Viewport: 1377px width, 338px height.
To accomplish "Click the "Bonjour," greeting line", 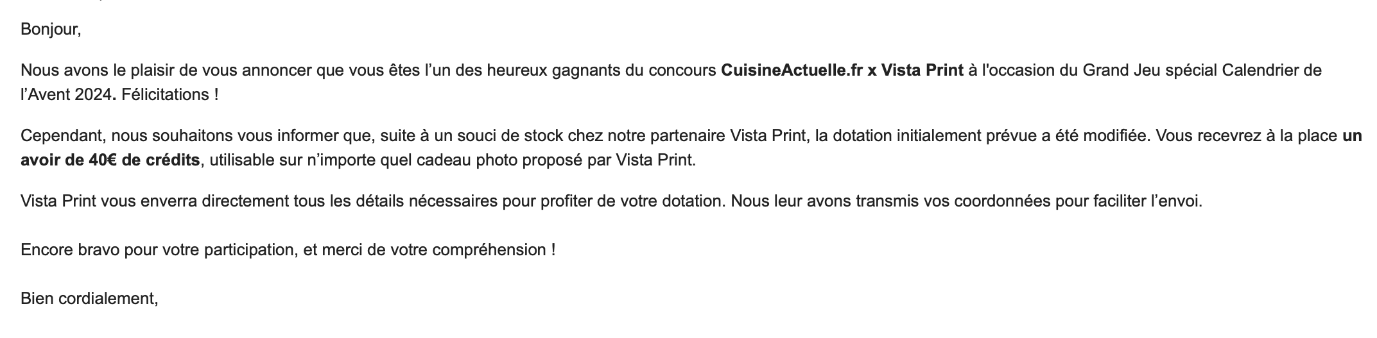I will 51,30.
